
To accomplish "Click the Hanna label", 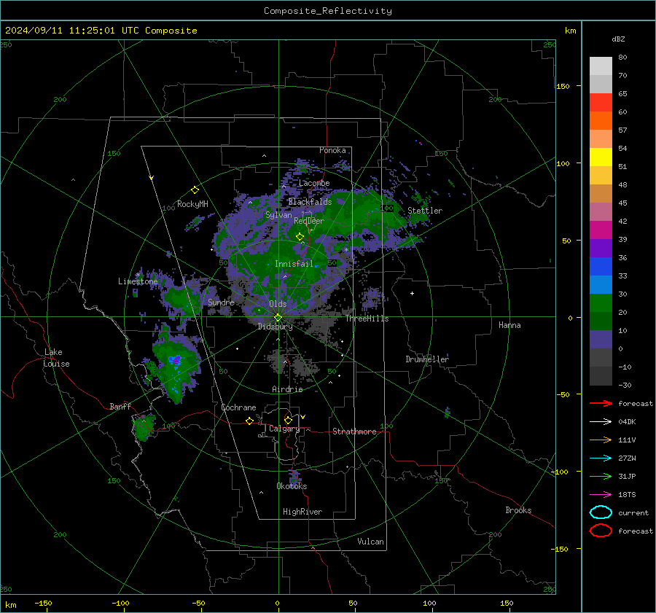I will (509, 325).
